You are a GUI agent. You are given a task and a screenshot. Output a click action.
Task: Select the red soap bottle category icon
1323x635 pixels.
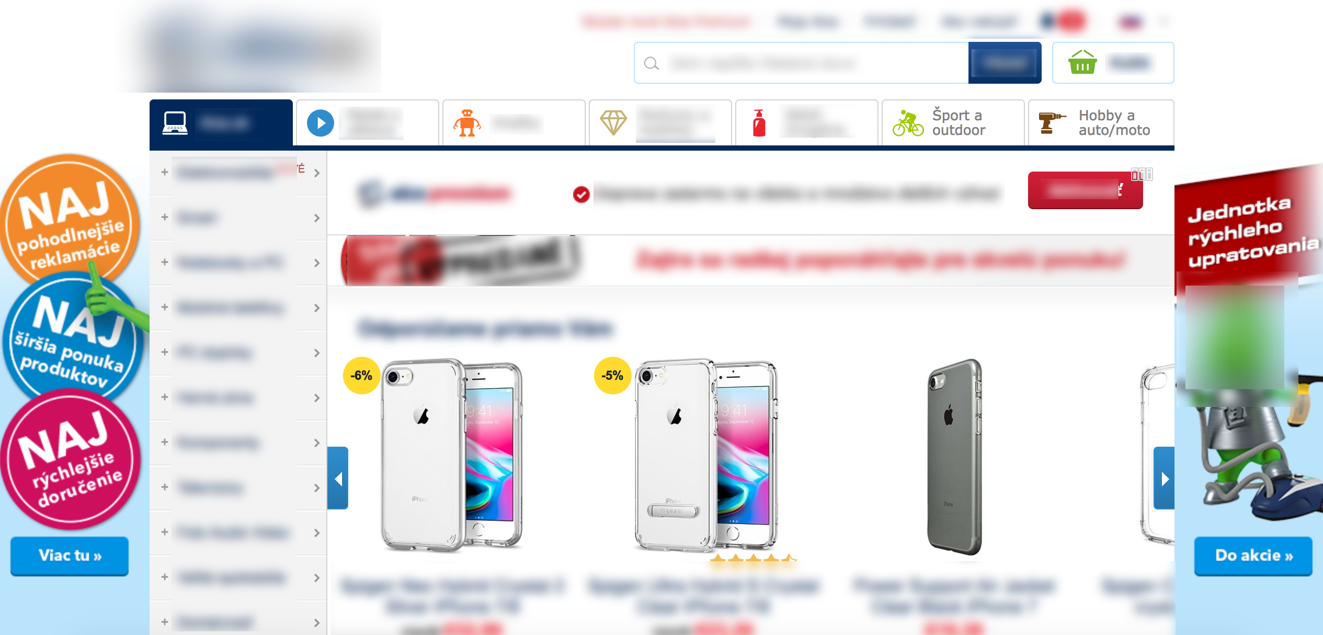759,123
